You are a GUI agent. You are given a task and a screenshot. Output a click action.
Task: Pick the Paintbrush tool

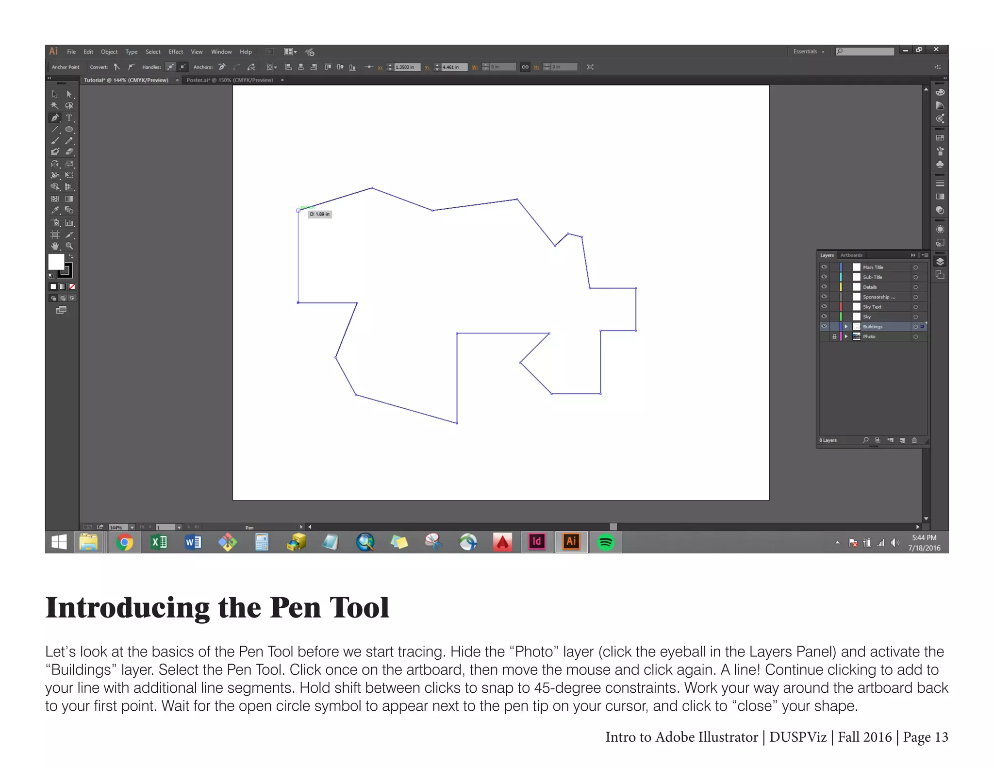tap(55, 141)
